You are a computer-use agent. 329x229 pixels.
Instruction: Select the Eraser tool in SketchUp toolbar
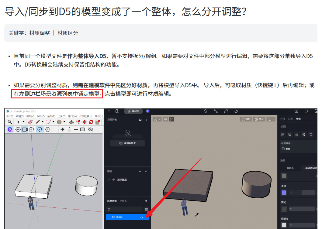[x=30, y=122]
